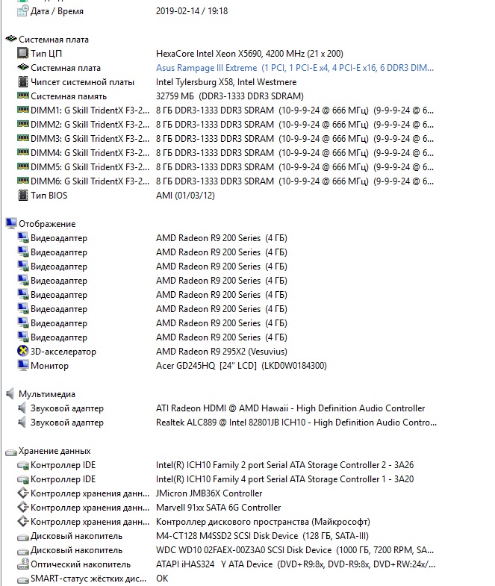Click the Marvell 91xx SATA 6G Controller value

click(x=218, y=508)
